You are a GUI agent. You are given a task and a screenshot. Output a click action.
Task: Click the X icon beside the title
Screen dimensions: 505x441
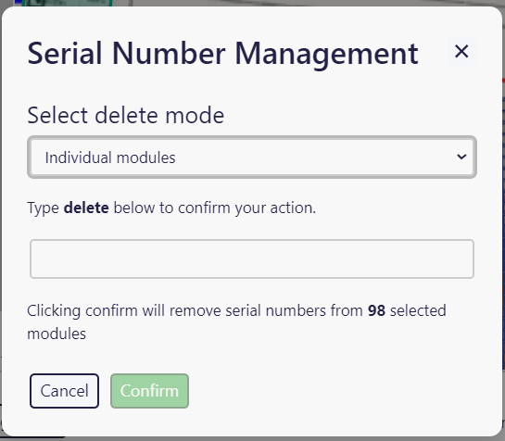coord(461,52)
